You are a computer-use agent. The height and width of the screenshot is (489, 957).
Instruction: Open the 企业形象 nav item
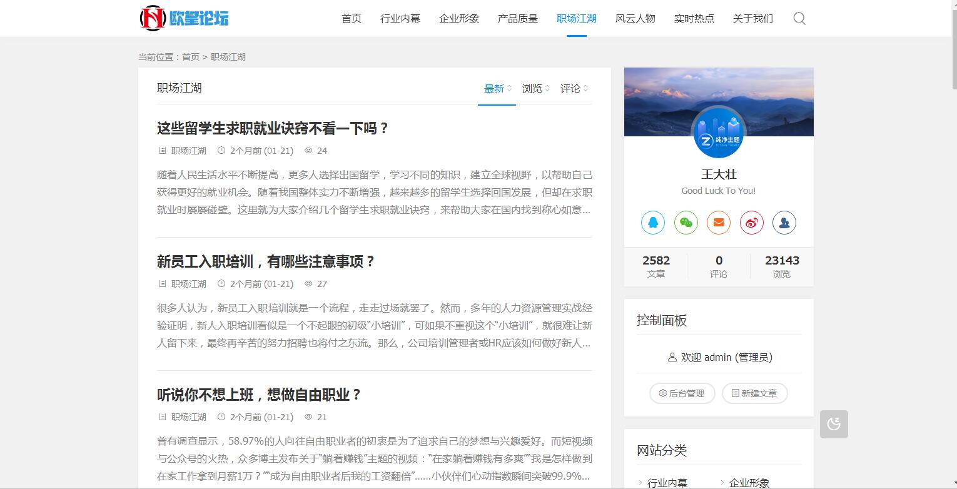[459, 18]
